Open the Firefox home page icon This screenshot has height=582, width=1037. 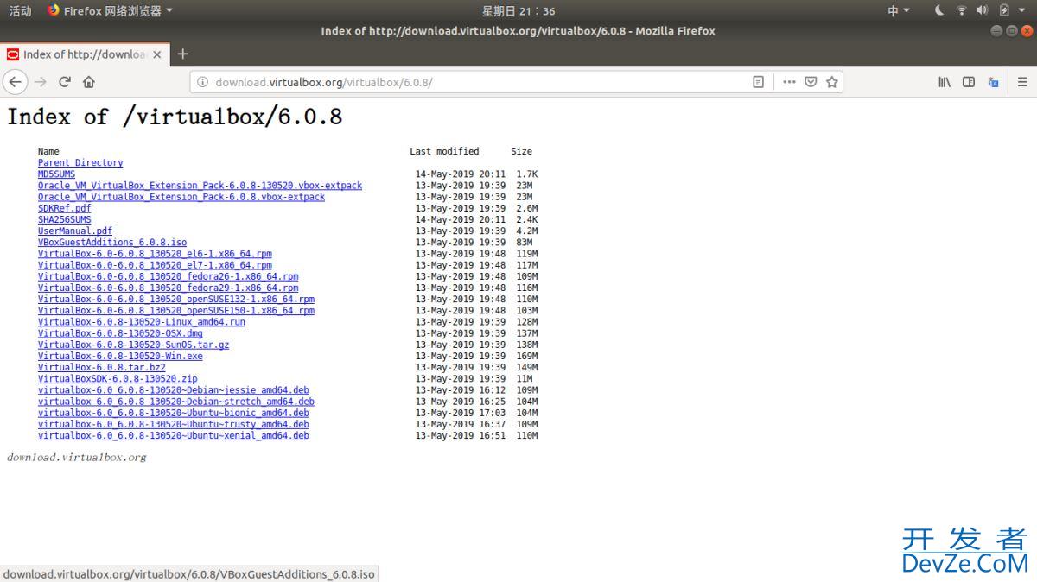click(88, 82)
